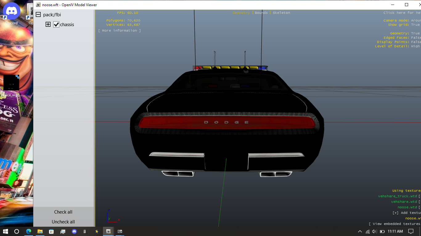Click the Check all button
Screen dimensions: 421x236
(63, 212)
